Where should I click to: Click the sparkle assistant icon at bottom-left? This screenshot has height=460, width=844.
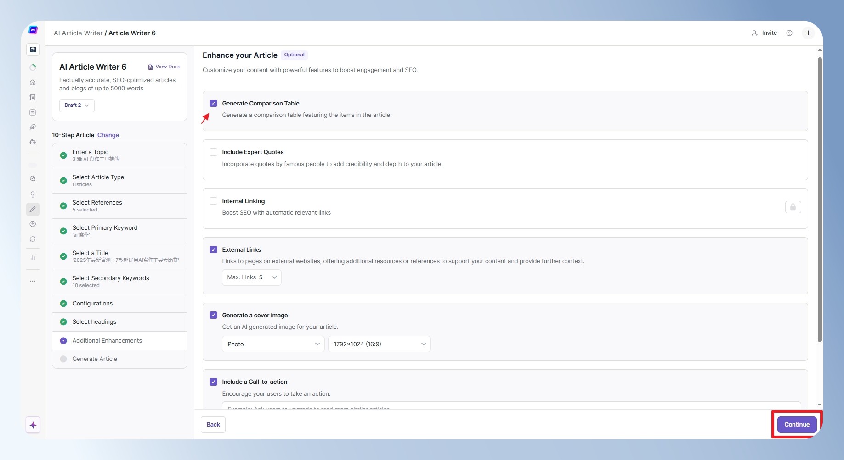pos(33,425)
